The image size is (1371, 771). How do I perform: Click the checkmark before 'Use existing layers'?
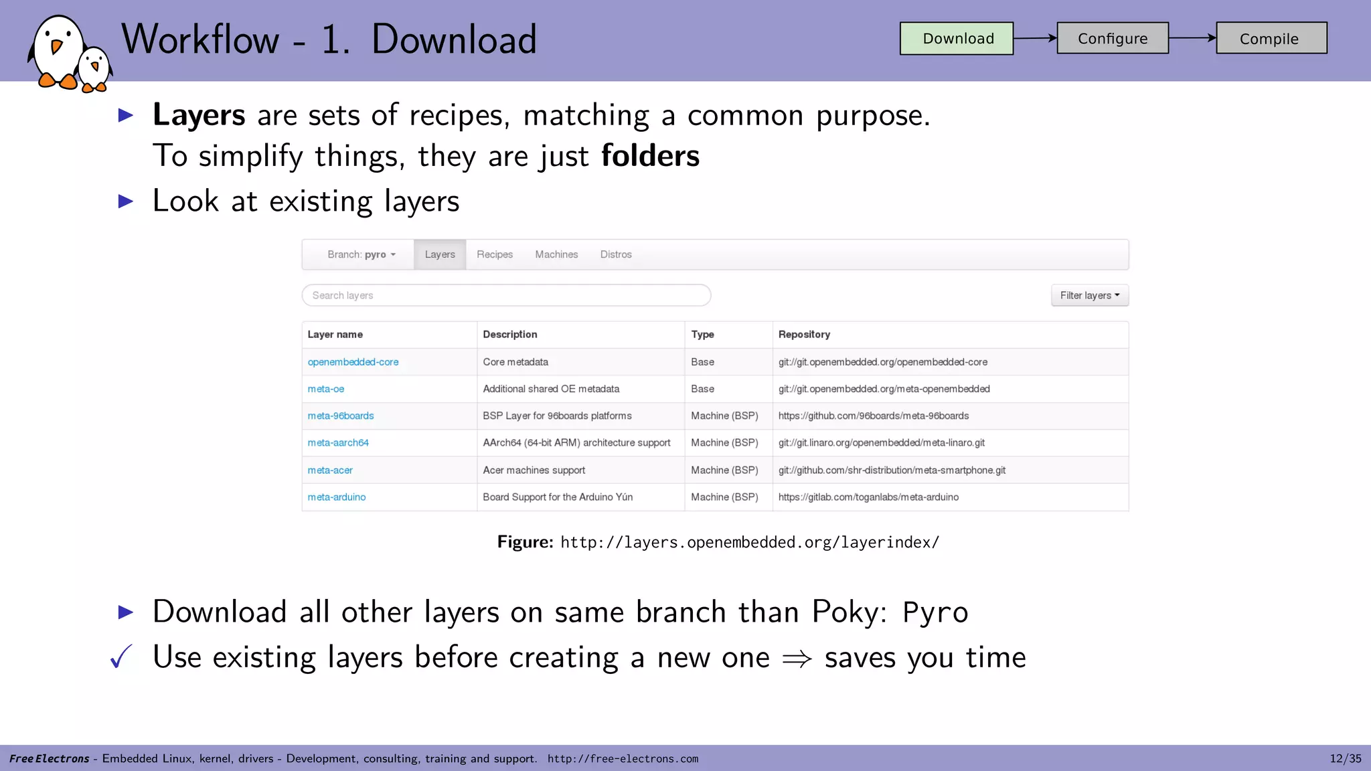(x=121, y=657)
